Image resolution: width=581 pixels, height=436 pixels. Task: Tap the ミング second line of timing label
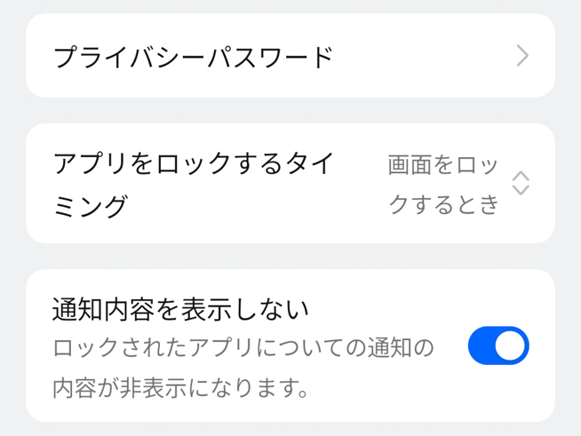pyautogui.click(x=90, y=205)
